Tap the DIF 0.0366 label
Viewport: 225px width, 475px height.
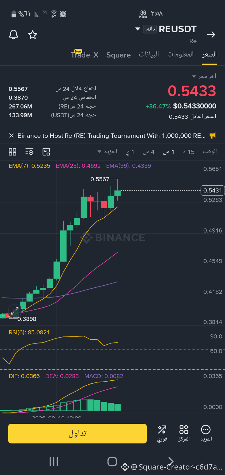(x=24, y=376)
